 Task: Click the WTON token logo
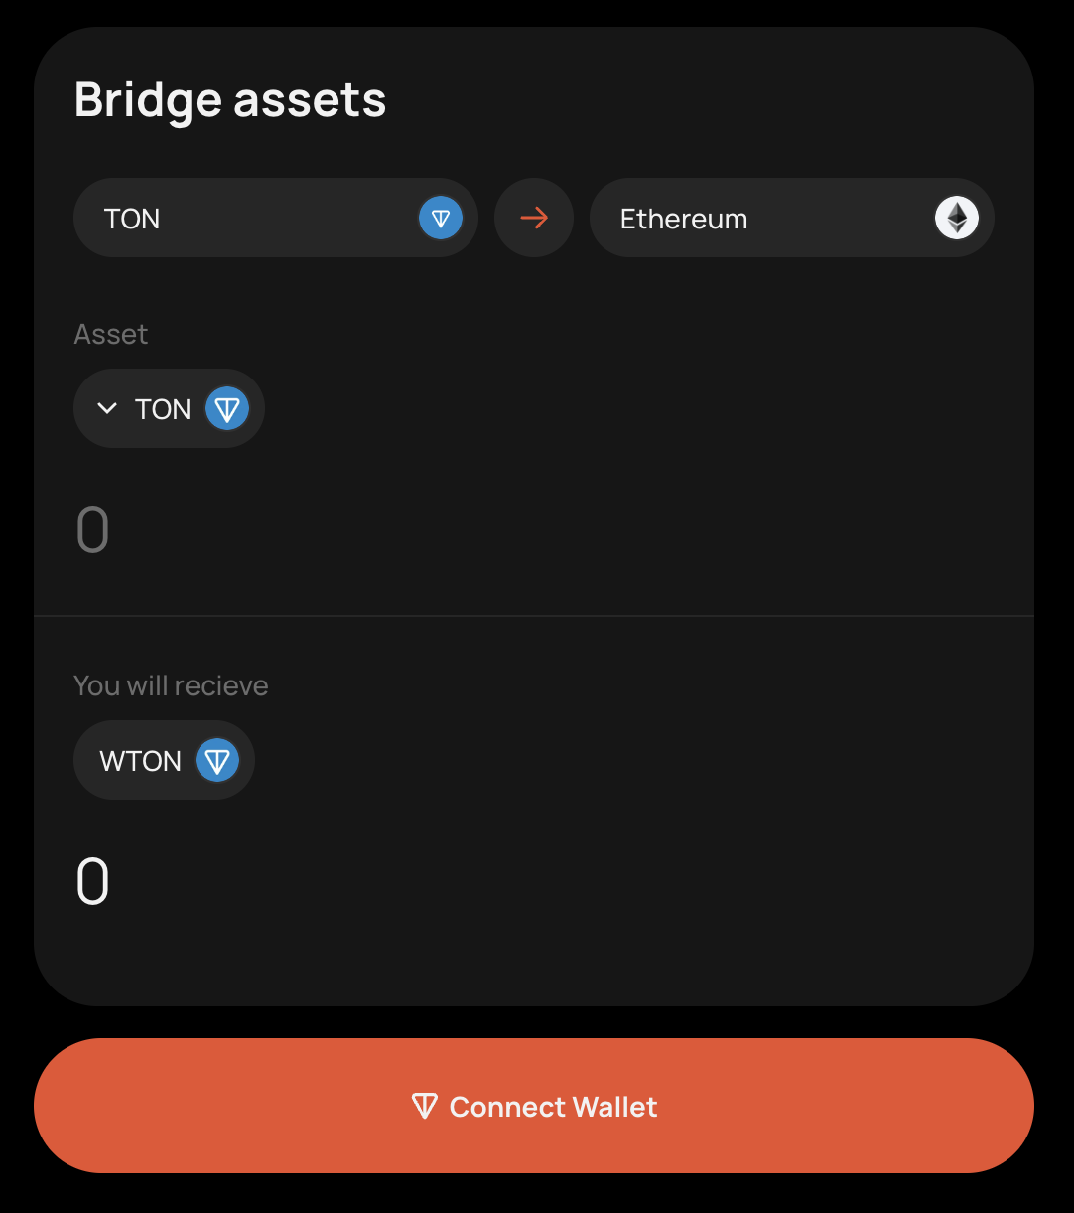point(216,760)
